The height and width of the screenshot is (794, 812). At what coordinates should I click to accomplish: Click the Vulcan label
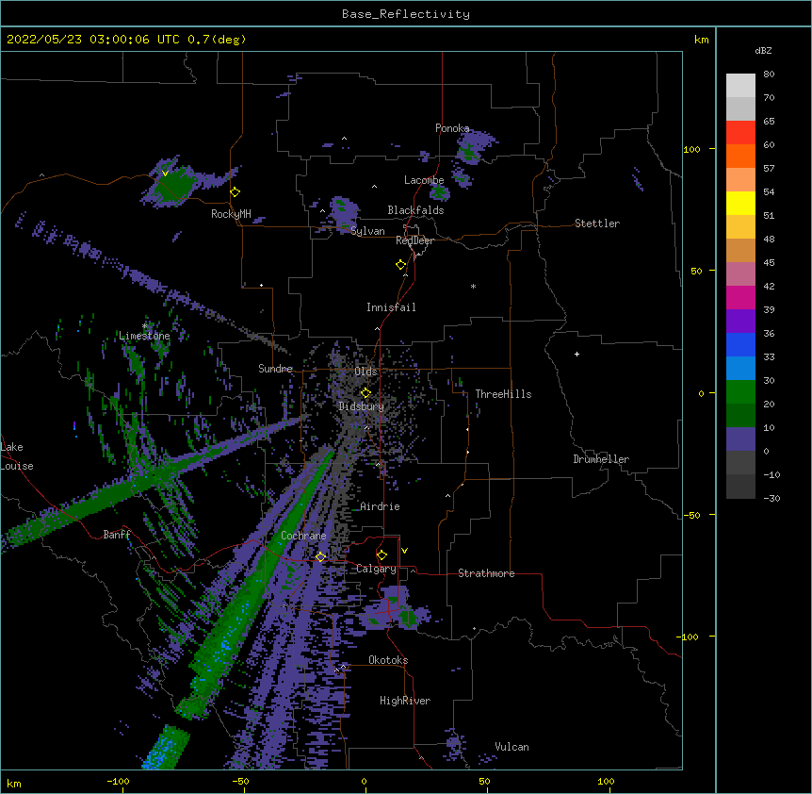click(x=512, y=747)
